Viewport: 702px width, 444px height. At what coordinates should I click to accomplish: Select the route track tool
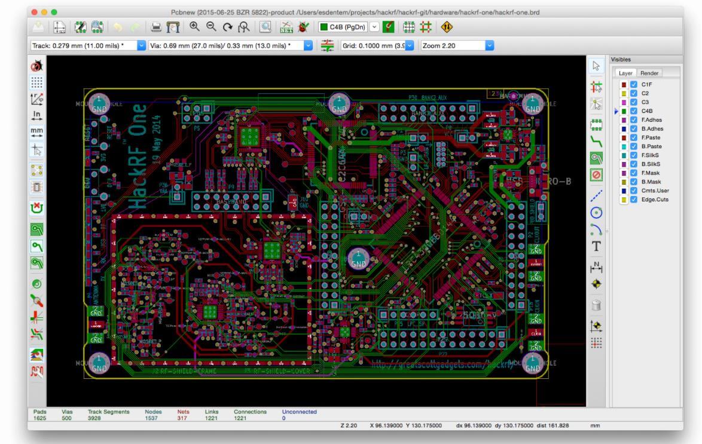point(596,142)
